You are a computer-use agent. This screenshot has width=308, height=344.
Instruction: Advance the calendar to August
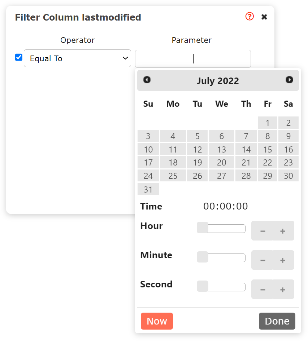(x=289, y=80)
